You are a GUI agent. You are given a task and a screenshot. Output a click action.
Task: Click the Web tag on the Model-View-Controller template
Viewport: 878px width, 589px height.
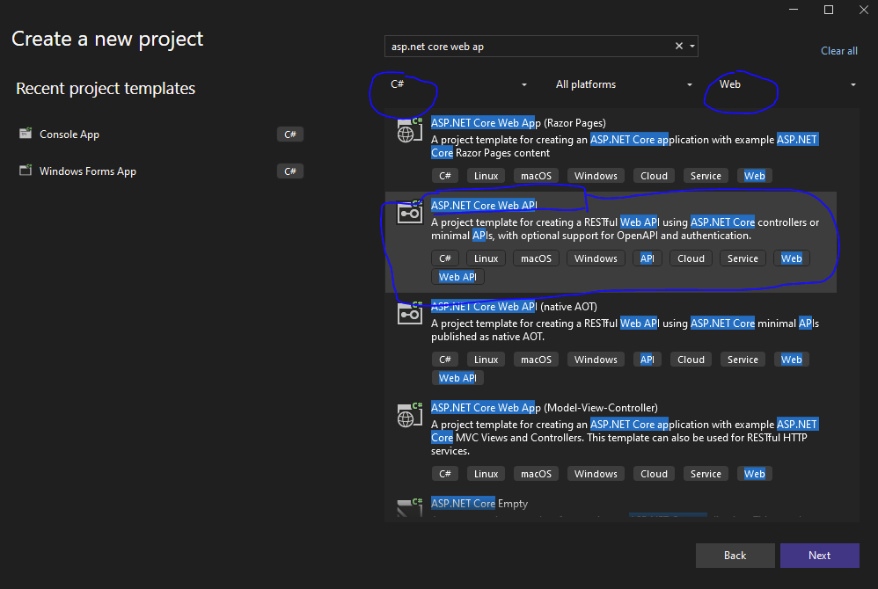pyautogui.click(x=754, y=474)
